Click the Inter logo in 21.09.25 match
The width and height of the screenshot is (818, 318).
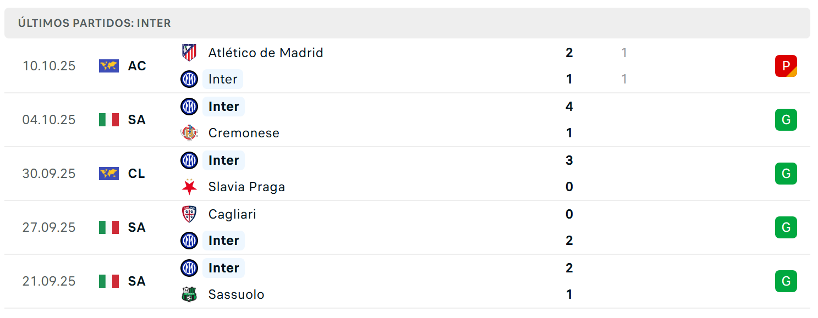pos(189,268)
